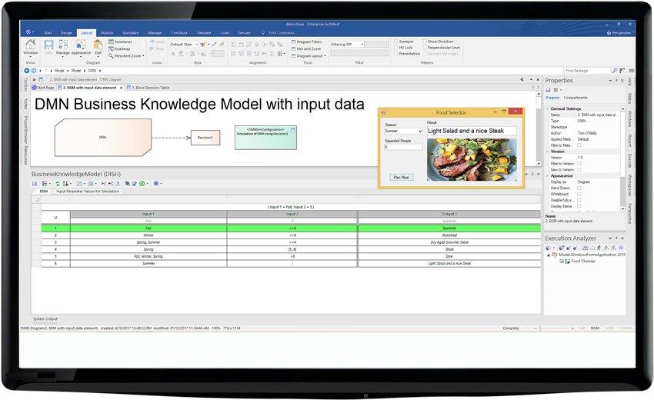Expand the Season dropdown in Food Selector

point(402,132)
